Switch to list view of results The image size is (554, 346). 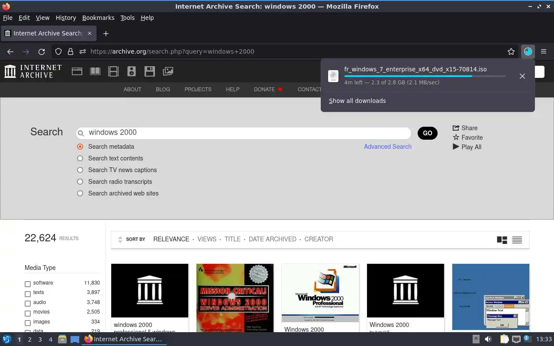pos(517,240)
